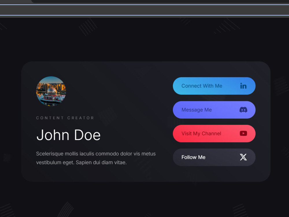Click the Scelerisque mollis description paragraph
289x217 pixels.
tap(96, 158)
